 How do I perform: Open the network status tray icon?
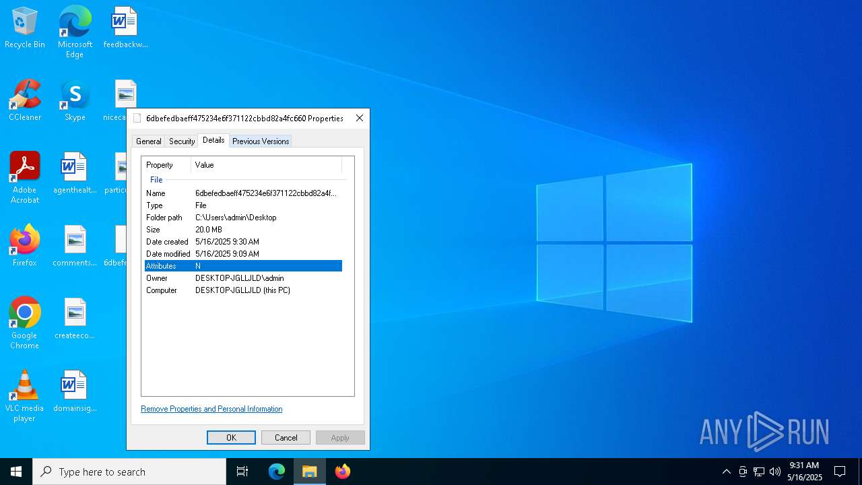[x=759, y=472]
